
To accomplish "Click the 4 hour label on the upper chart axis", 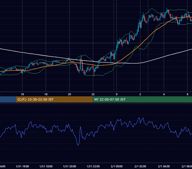I will [x=164, y=94].
